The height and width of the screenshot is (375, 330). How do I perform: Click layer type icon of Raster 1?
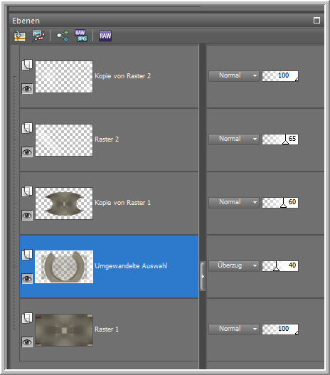coord(27,318)
